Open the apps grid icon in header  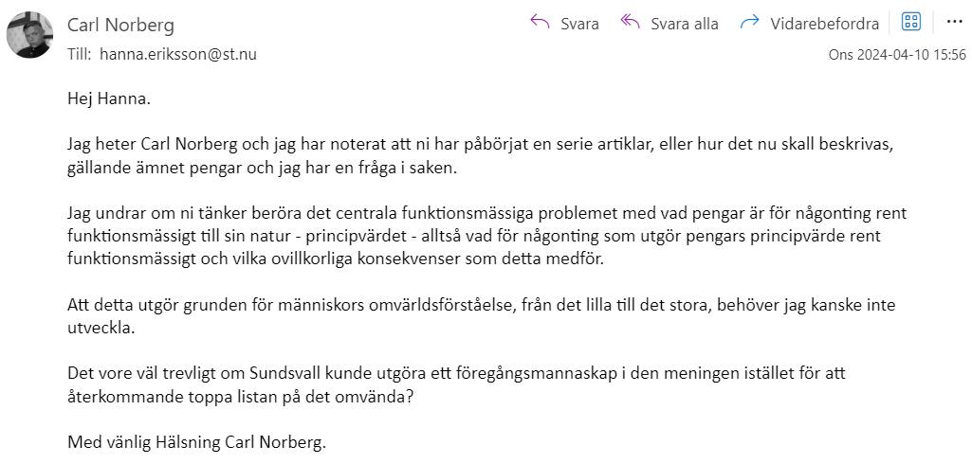tap(910, 23)
